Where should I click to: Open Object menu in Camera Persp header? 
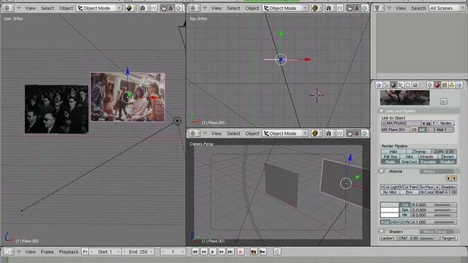coord(252,133)
